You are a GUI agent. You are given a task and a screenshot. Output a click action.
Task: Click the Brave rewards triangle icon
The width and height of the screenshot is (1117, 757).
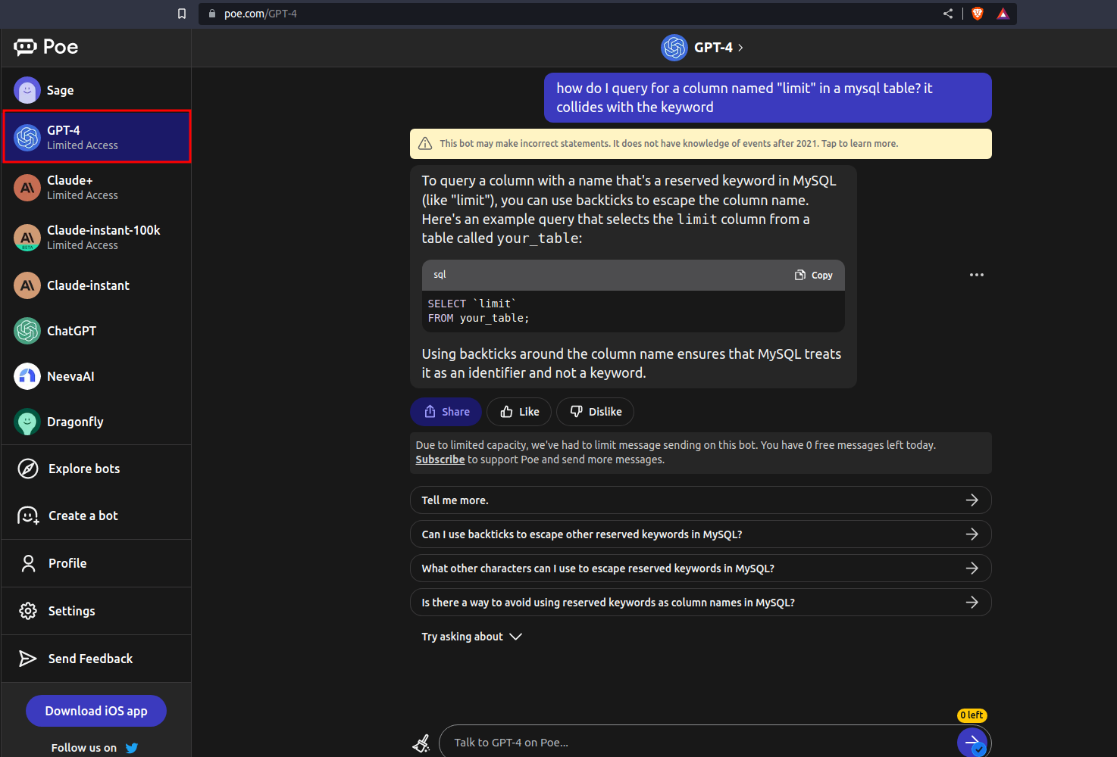(1003, 14)
